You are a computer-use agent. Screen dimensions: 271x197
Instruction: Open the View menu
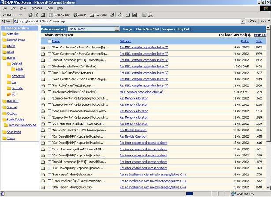(x=22, y=8)
